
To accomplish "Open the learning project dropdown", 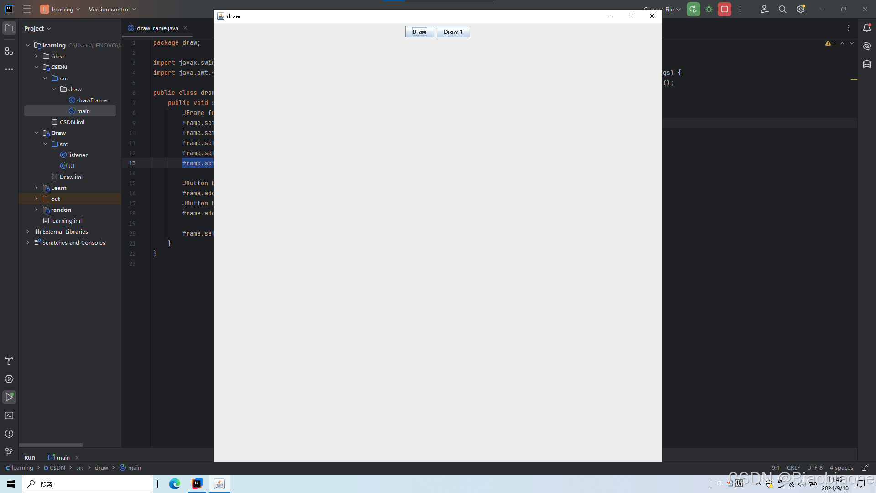I will pos(60,9).
